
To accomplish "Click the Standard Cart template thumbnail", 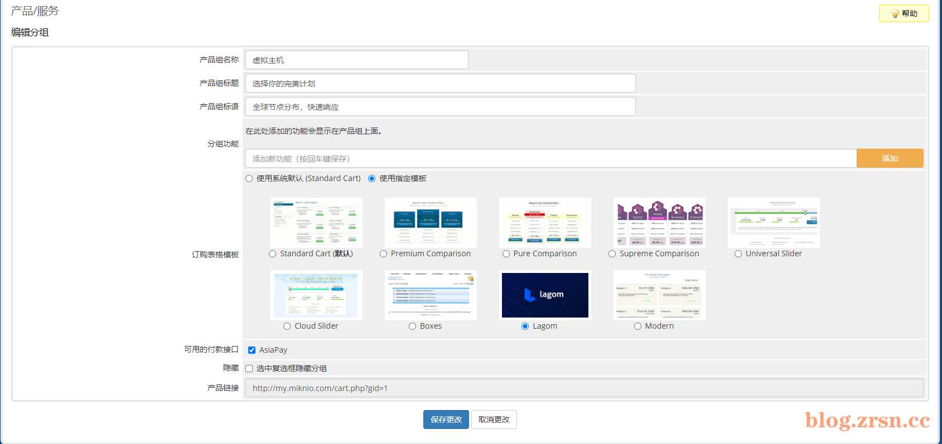I will (x=316, y=223).
